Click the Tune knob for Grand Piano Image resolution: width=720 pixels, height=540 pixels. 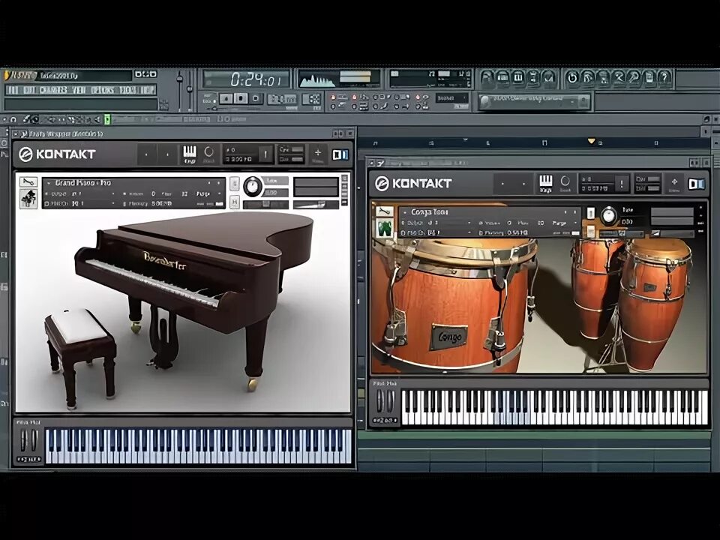(253, 187)
